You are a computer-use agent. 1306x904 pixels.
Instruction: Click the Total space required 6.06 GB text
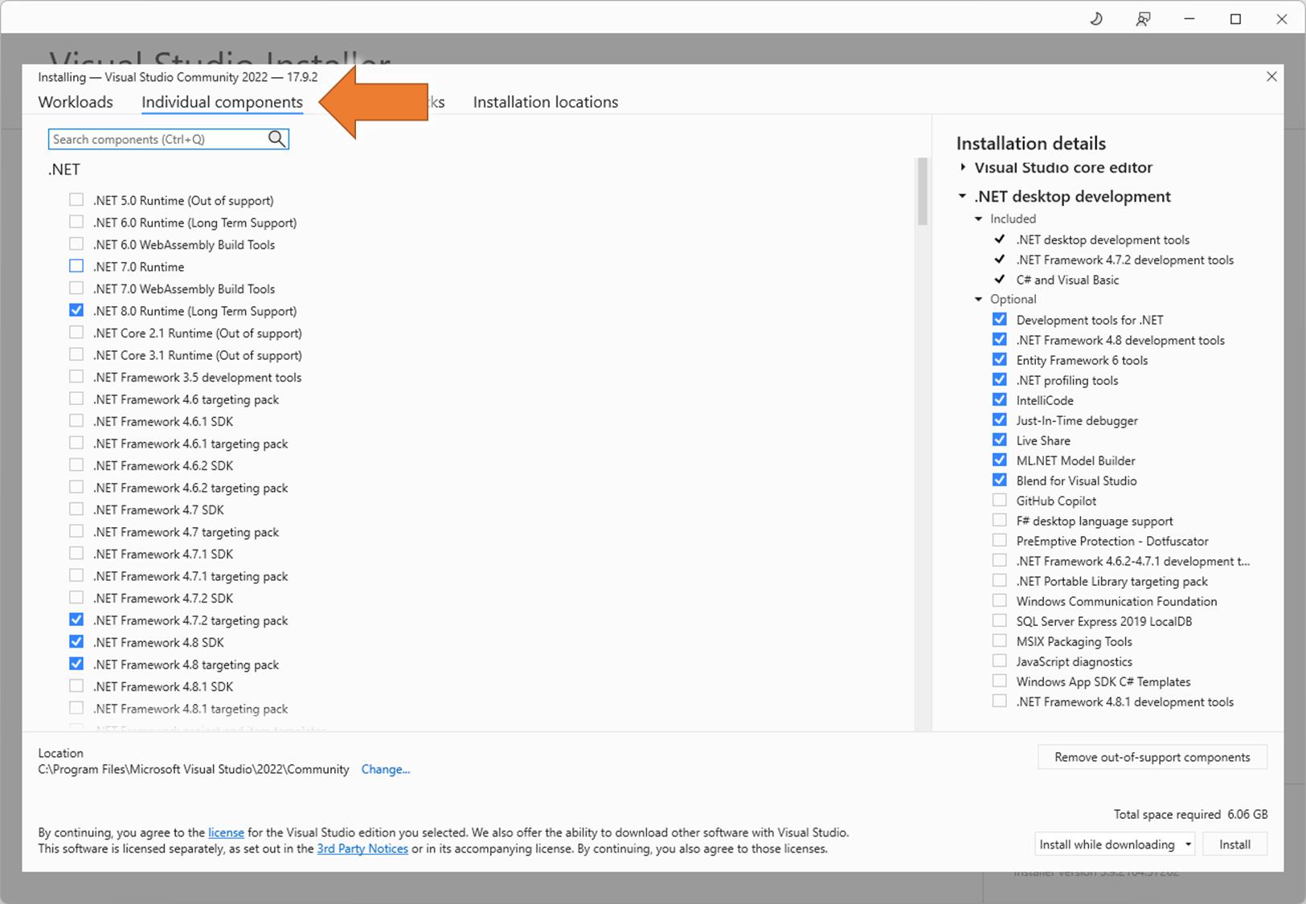coord(1190,814)
